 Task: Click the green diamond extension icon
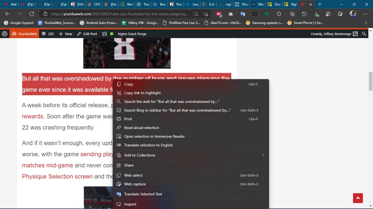267,14
